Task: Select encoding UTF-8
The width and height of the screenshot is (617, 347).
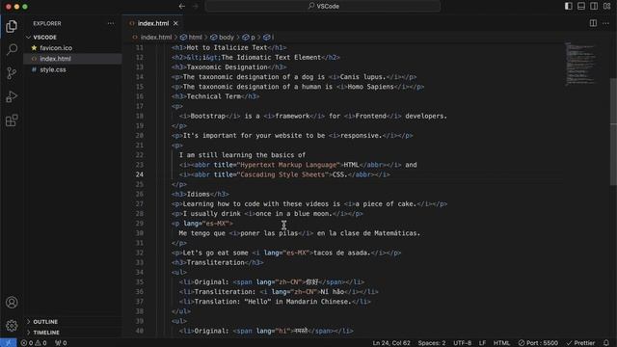Action: (463, 343)
